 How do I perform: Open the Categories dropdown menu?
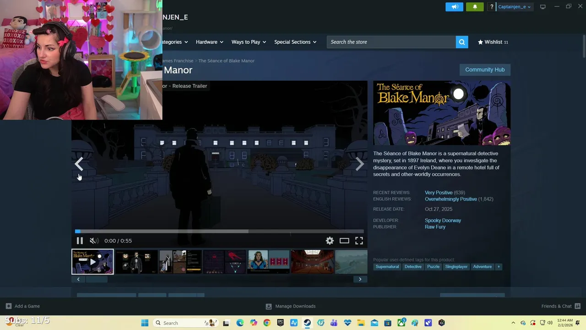(x=175, y=42)
